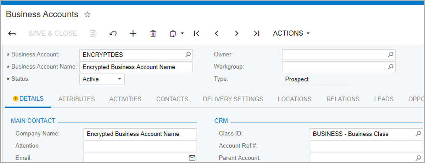Image resolution: width=425 pixels, height=163 pixels.
Task: Open the Business Account lookup magnifier
Action: (x=188, y=54)
